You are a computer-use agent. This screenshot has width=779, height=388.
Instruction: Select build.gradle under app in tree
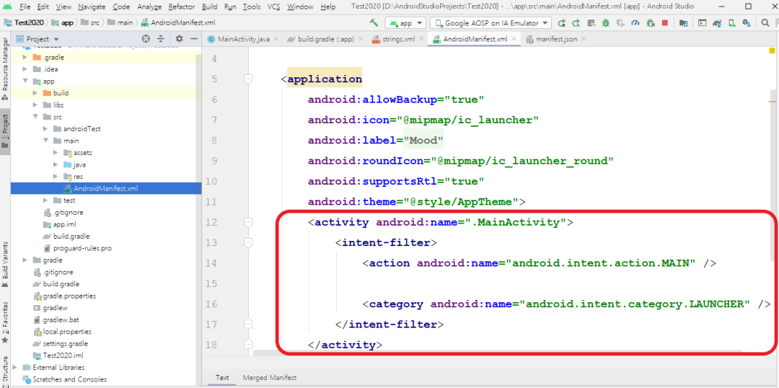[71, 236]
